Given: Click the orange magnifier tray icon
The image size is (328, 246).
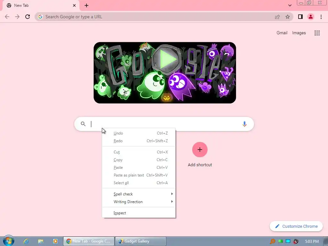Looking at the screenshot, I should point(273,242).
